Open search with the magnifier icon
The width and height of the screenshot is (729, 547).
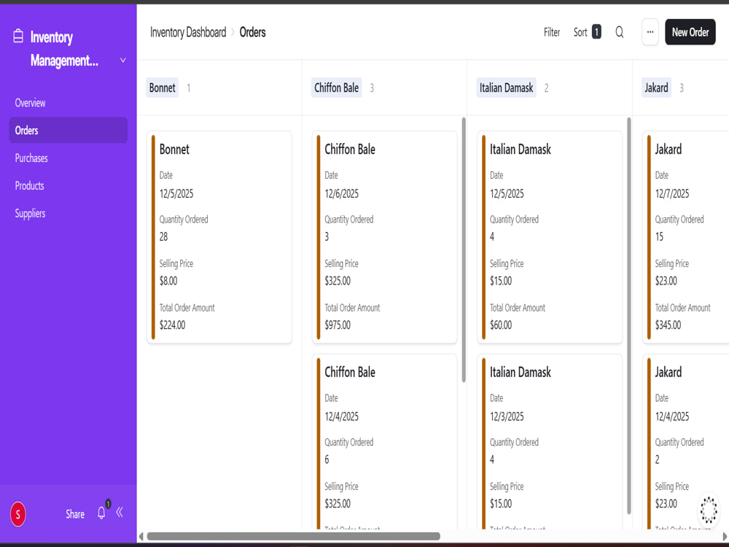619,31
